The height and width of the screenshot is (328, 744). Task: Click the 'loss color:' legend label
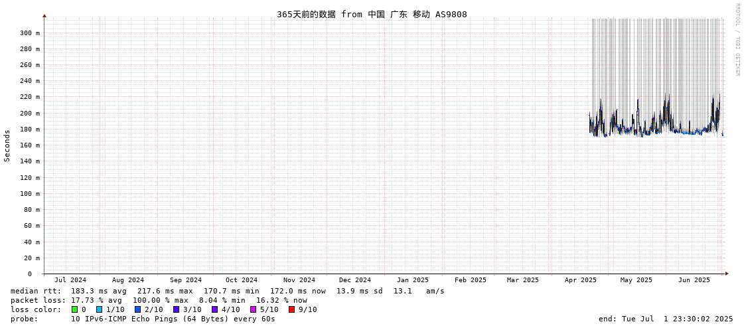point(36,309)
